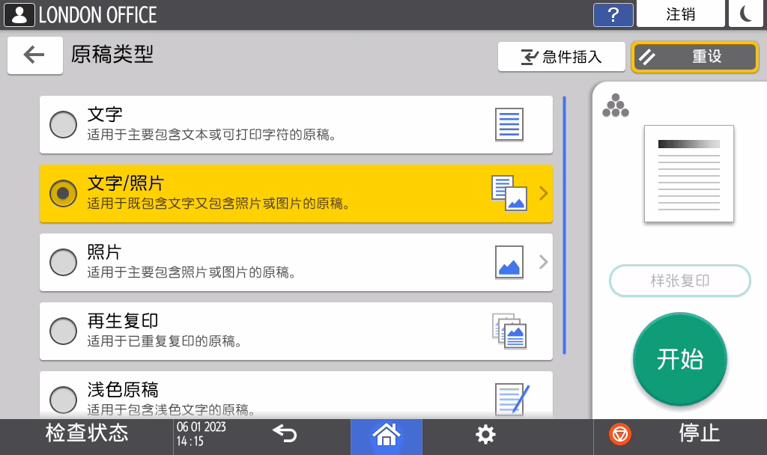Select the 浅色原稿 radio button
The height and width of the screenshot is (455, 767).
(x=63, y=399)
